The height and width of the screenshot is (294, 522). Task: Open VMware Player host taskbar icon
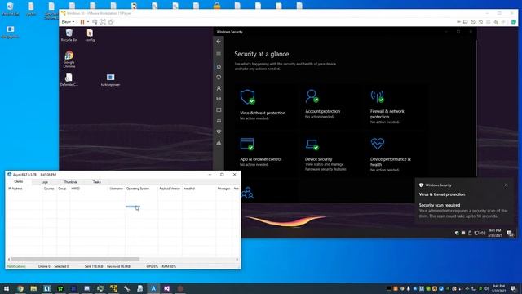click(113, 288)
